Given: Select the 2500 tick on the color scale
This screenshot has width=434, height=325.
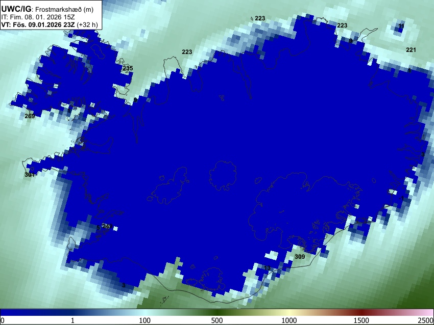Looking at the screenshot, I should [426, 320].
